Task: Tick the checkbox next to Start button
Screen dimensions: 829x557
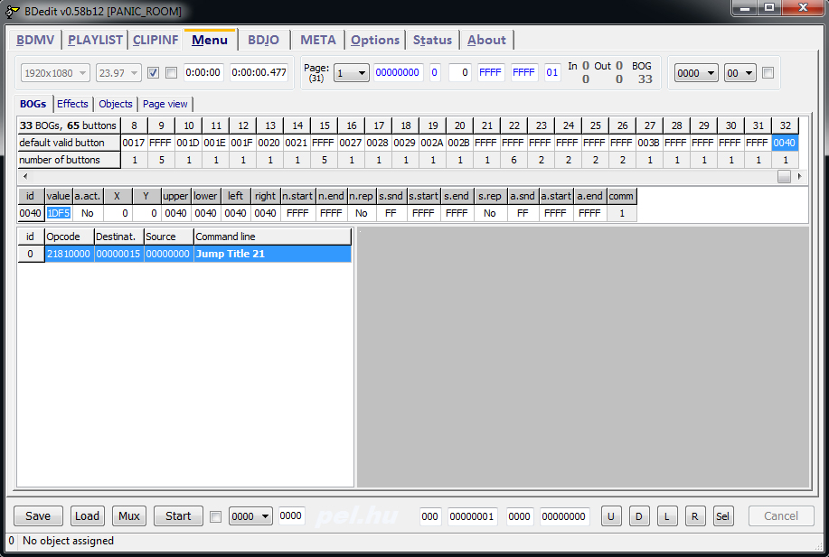Action: [x=216, y=517]
